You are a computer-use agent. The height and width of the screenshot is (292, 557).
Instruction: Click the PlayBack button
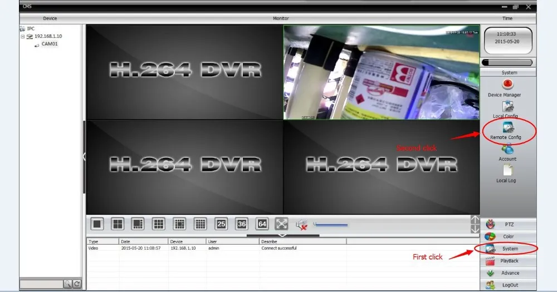point(509,261)
